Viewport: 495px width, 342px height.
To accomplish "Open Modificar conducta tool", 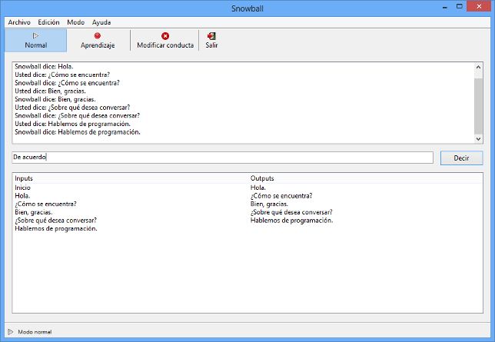I will (164, 40).
